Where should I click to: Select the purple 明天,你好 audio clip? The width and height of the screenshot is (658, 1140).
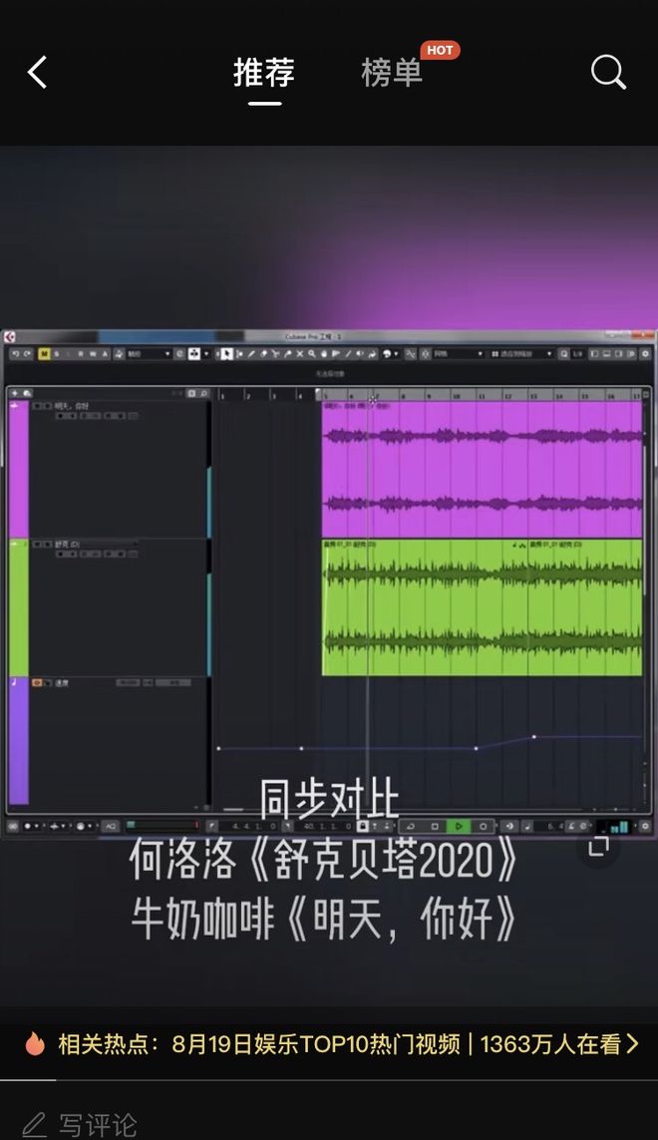pos(483,469)
